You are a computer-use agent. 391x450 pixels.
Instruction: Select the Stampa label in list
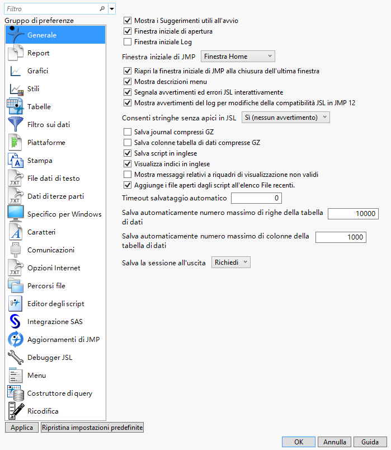click(40, 161)
